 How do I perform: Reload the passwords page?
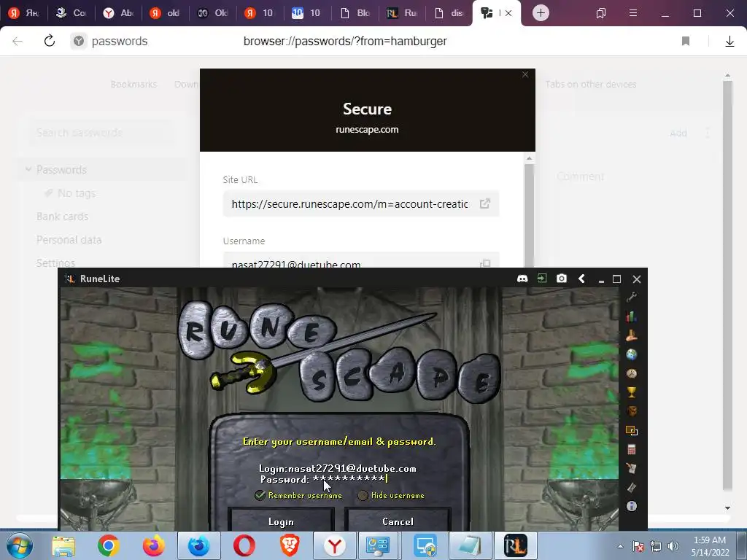click(50, 41)
